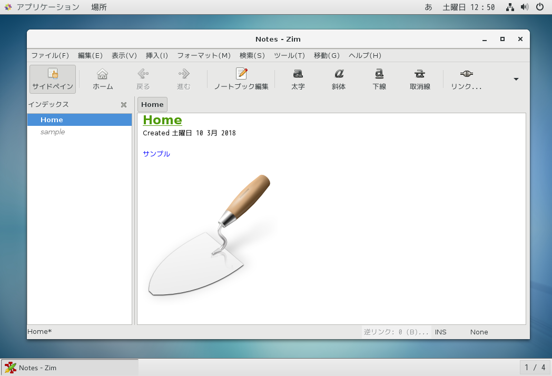Open the clock 土曜日 12:50
Image resolution: width=552 pixels, height=376 pixels.
tap(469, 7)
